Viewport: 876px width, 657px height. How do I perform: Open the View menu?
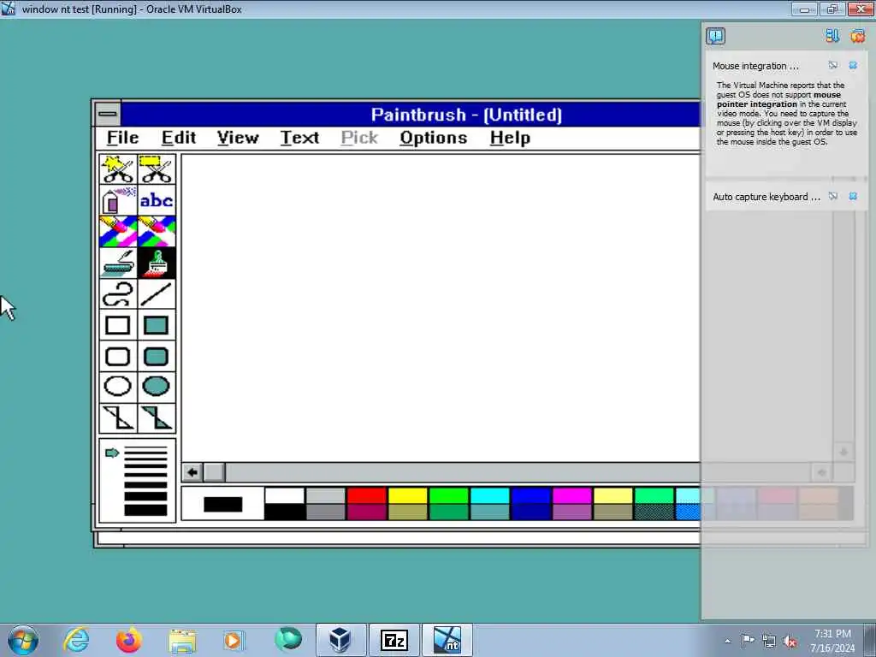pos(238,138)
